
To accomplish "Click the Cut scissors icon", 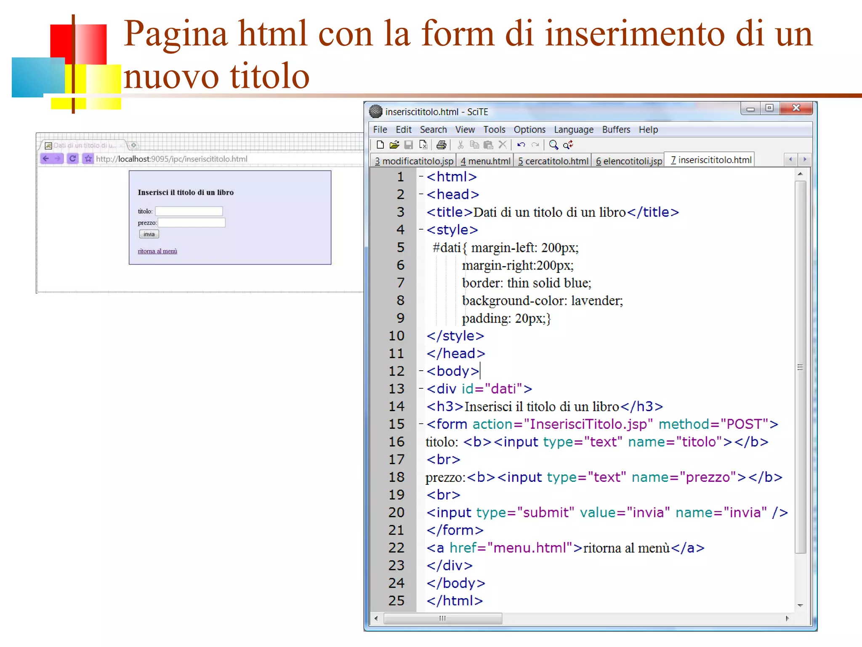I will click(x=460, y=145).
